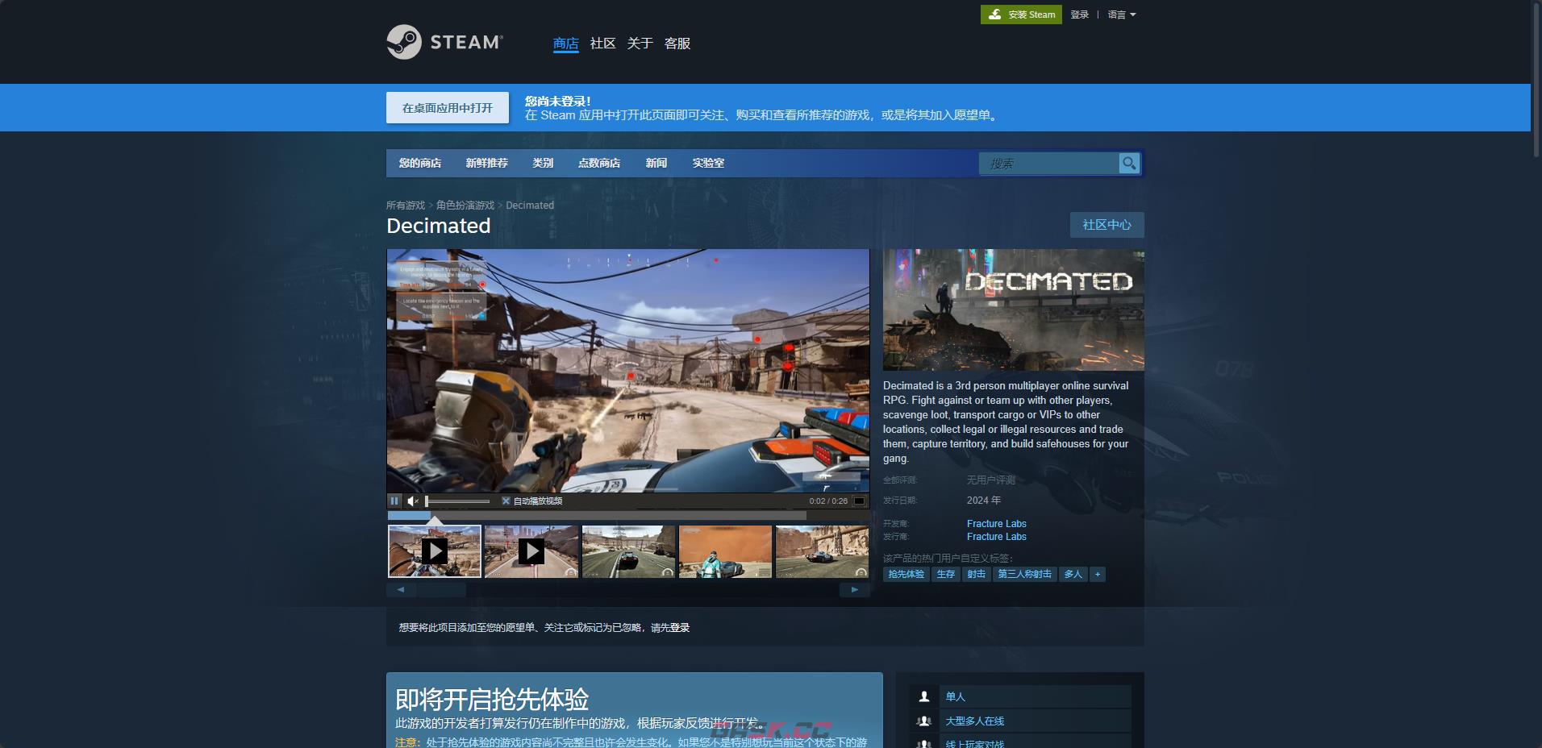Click the 大型多人在线 MMO feature icon
Image resolution: width=1542 pixels, height=748 pixels.
coord(924,721)
